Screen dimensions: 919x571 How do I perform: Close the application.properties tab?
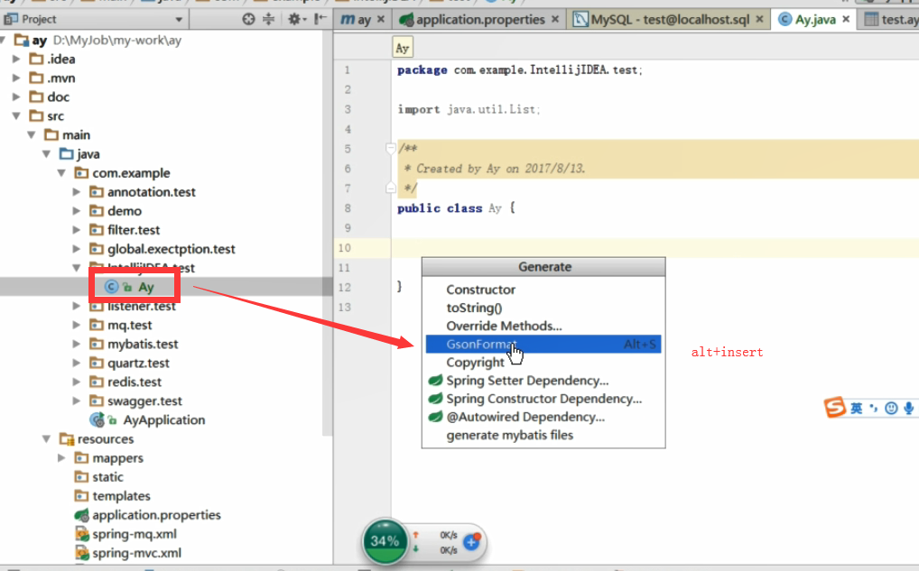point(555,19)
